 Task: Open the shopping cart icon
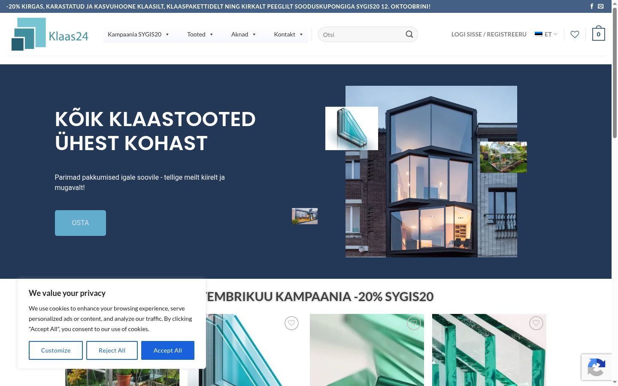coord(599,34)
